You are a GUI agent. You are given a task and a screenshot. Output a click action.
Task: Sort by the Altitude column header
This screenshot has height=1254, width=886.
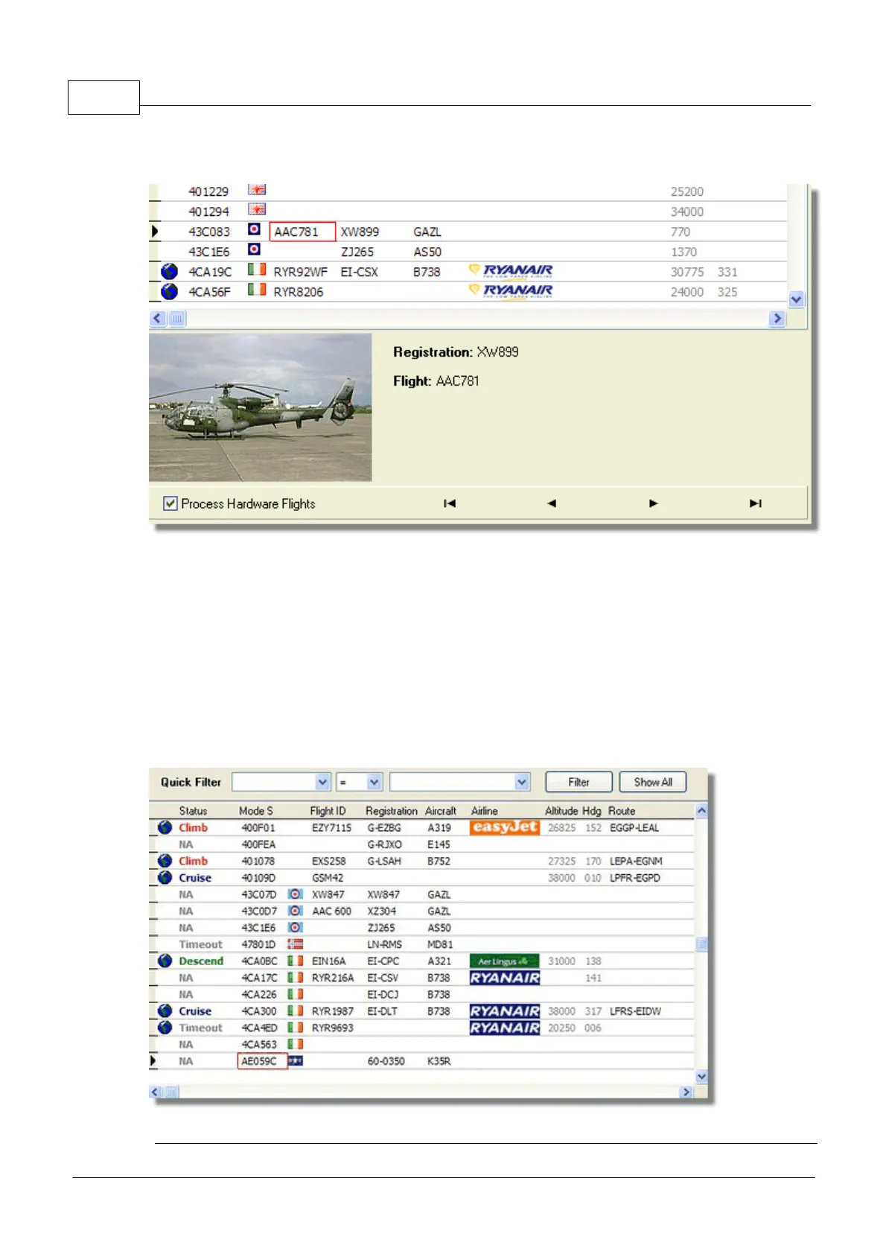(x=561, y=811)
